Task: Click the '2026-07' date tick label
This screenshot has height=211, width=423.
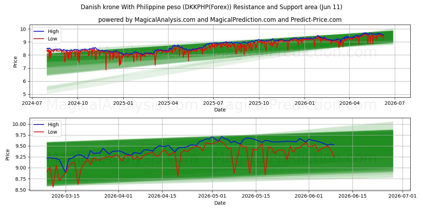Action: [394, 103]
